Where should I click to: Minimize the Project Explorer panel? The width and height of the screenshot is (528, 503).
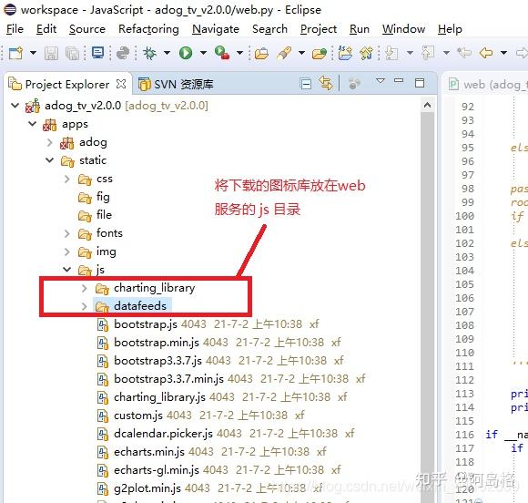399,80
